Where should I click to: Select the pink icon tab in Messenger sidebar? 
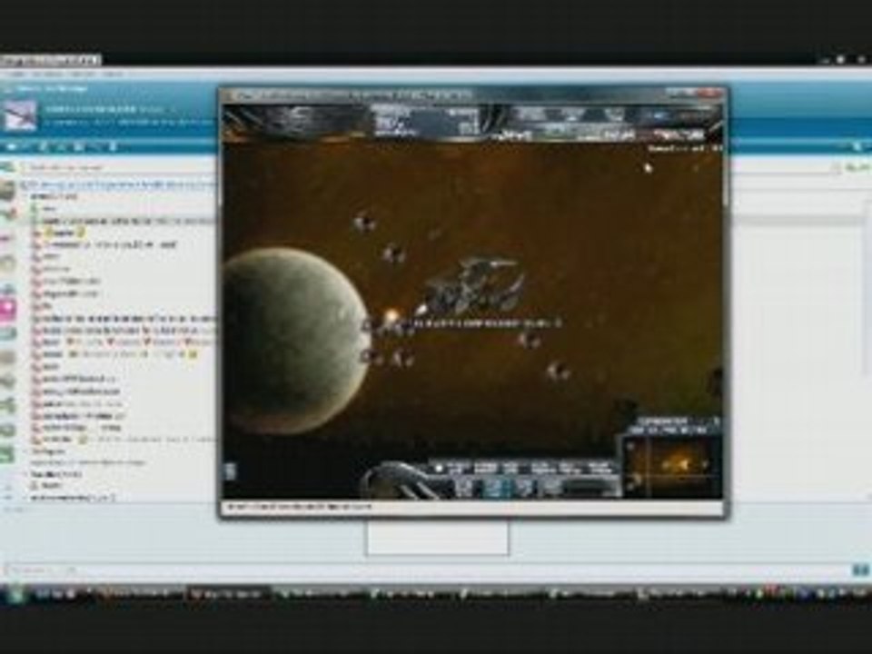(7, 309)
